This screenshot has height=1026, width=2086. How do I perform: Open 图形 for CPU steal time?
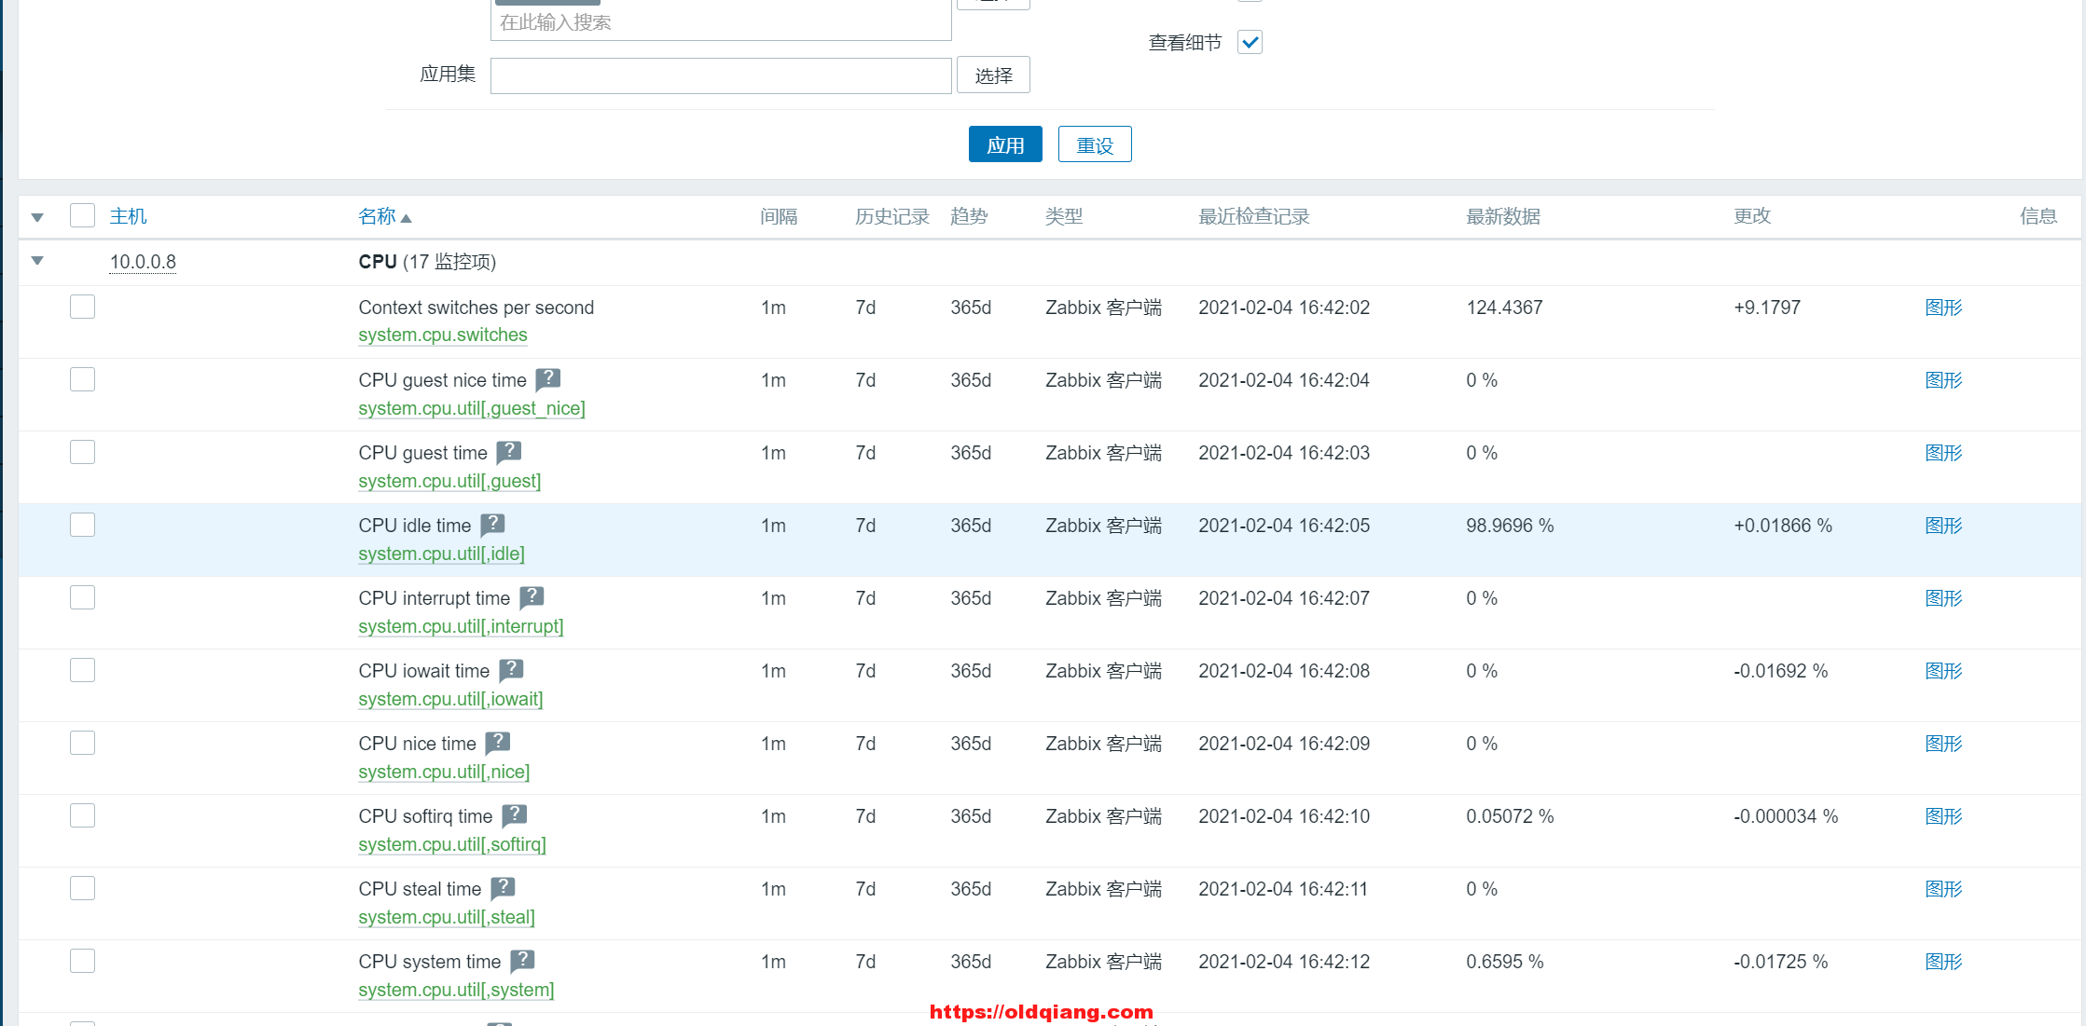tap(1943, 889)
